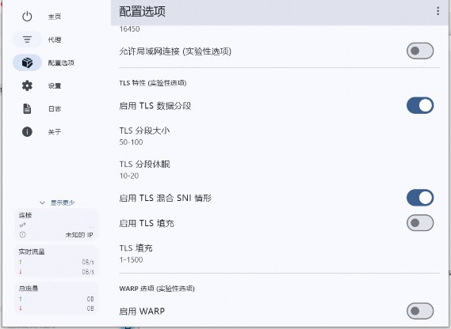Open the three-dot overflow menu
451x329 pixels.
tap(438, 11)
